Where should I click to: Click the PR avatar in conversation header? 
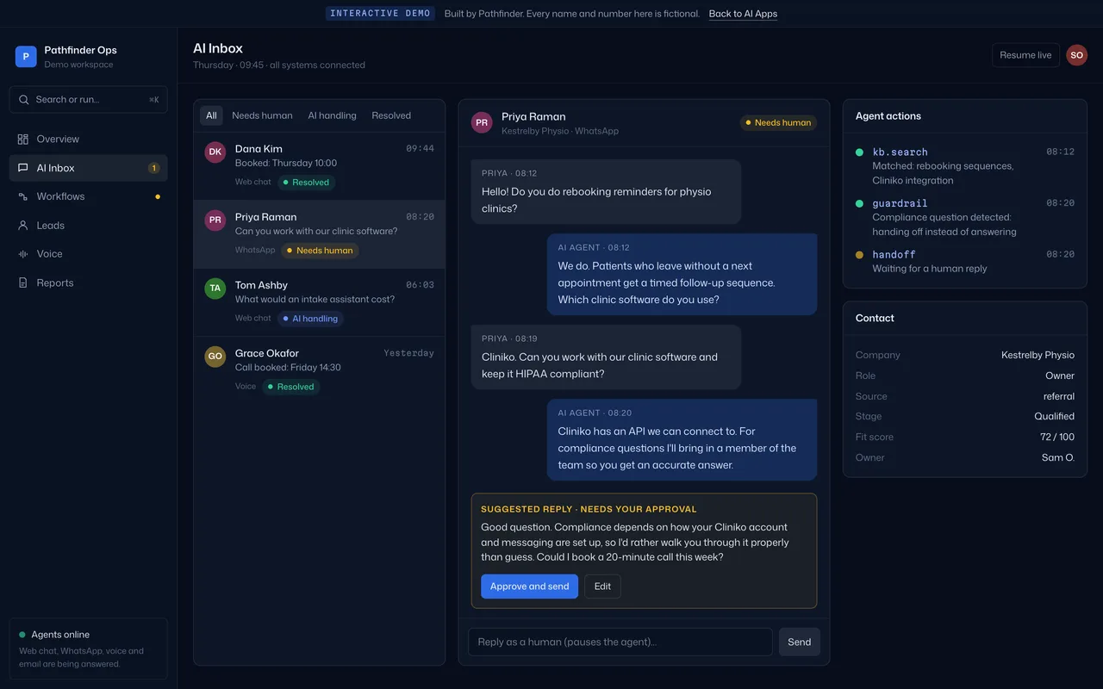click(x=482, y=122)
